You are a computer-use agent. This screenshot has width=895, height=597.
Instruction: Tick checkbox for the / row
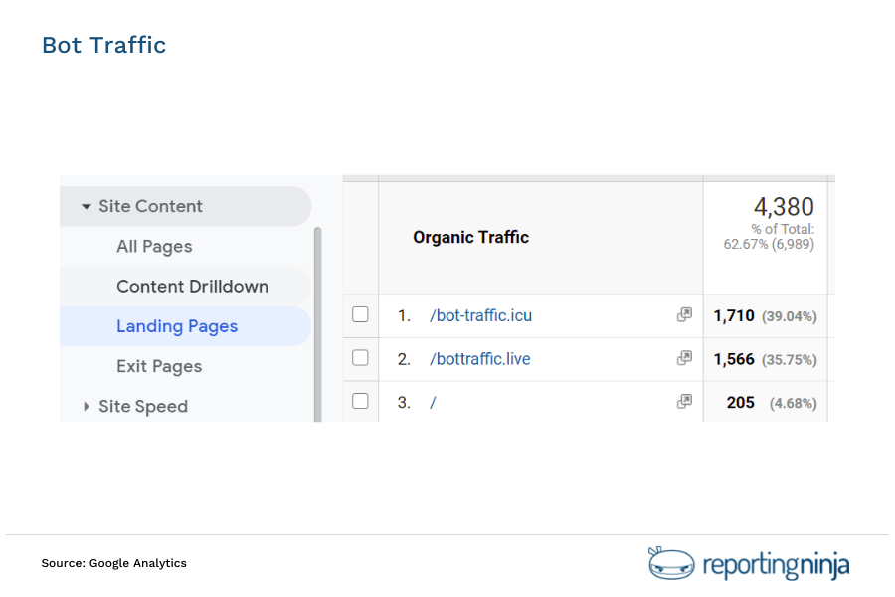[x=360, y=402]
